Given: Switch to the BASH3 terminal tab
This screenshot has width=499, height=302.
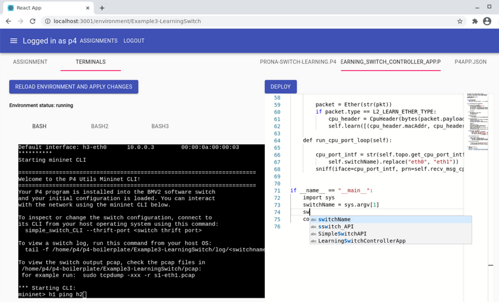Looking at the screenshot, I should point(160,126).
